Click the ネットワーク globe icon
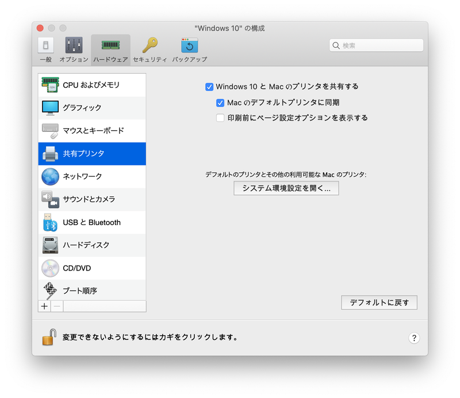Viewport: 460px width, 398px height. point(50,176)
